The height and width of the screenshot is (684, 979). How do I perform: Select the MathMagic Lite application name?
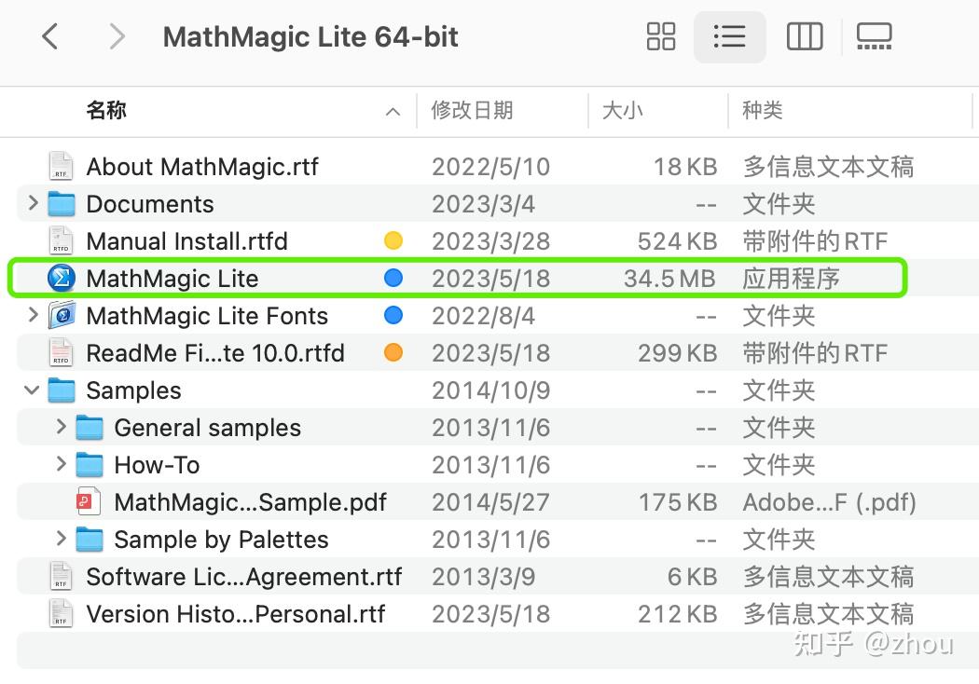point(172,279)
